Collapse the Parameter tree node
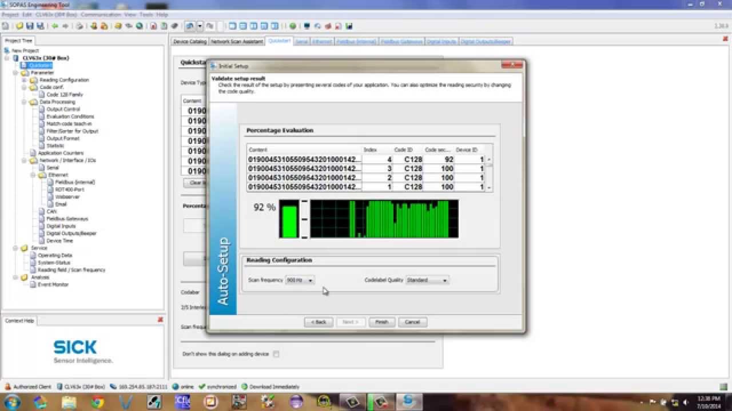732x411 pixels. [x=16, y=73]
